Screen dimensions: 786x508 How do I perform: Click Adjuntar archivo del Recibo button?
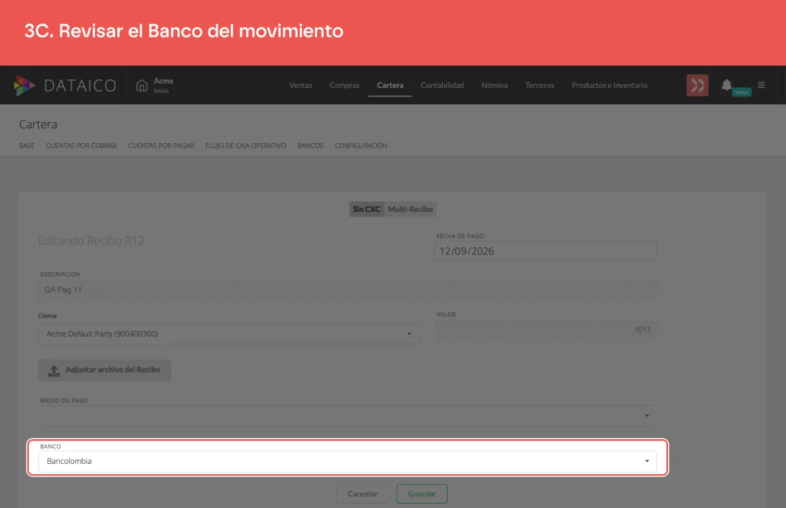coord(105,370)
